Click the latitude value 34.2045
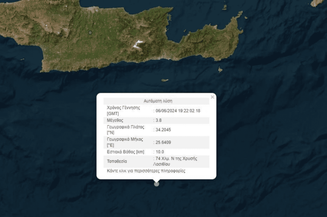Image resolution: width=327 pixels, height=217 pixels. [163, 130]
